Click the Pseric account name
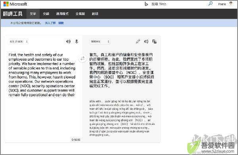Screen dimensions: 238x155 [x=222, y=4]
